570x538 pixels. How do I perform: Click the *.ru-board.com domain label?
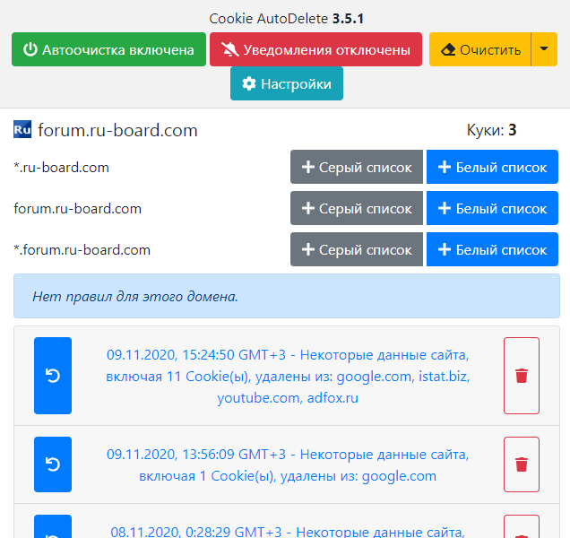(62, 168)
